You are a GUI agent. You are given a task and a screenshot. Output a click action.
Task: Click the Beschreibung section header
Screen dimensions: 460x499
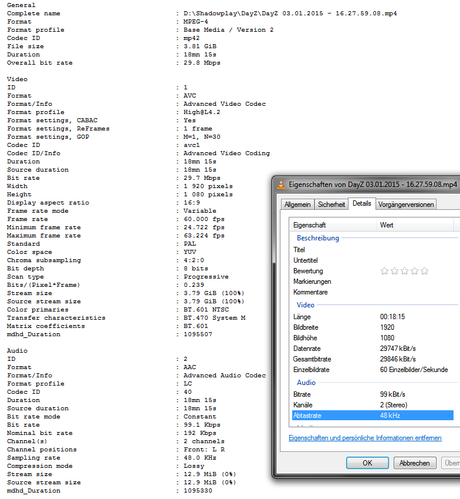[x=318, y=238]
